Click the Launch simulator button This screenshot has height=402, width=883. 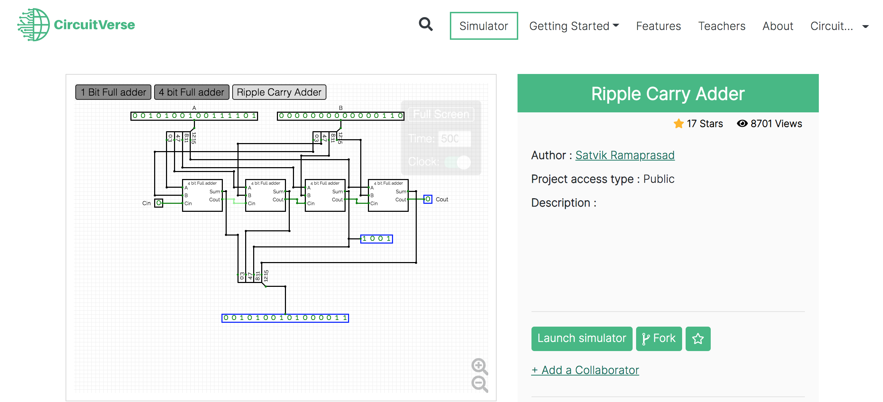(582, 338)
